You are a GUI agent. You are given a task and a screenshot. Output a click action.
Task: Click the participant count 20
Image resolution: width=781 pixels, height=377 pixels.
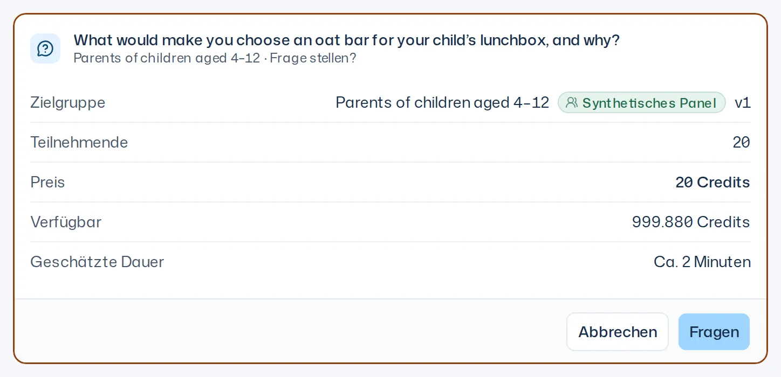point(742,142)
